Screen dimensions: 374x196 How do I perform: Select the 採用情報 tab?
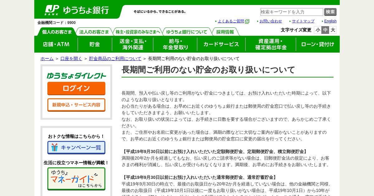[225, 32]
